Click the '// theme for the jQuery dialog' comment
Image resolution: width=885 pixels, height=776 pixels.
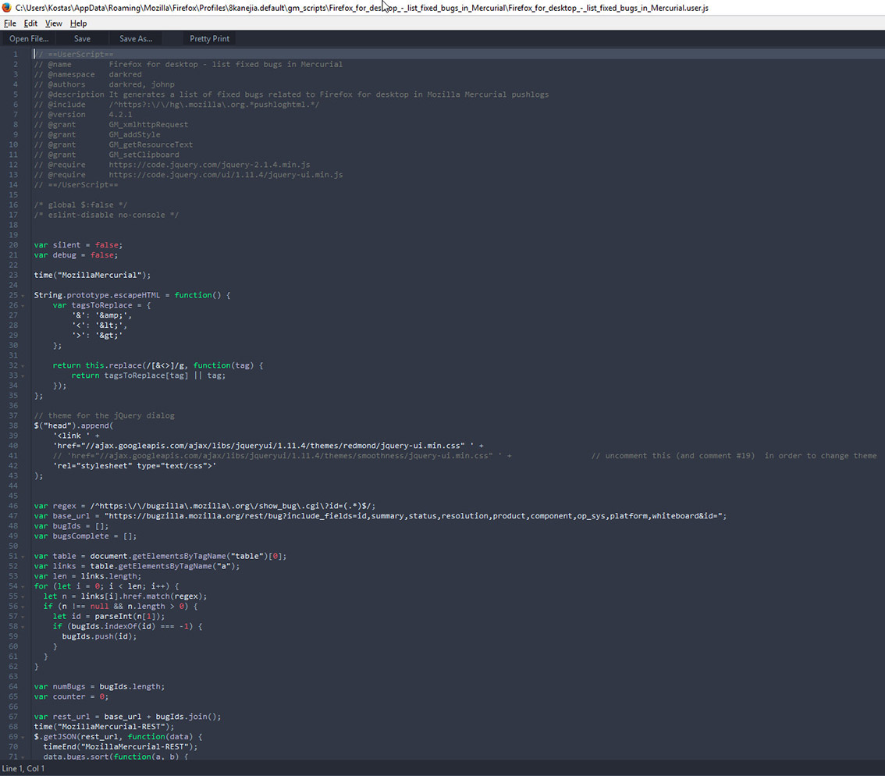pos(105,415)
